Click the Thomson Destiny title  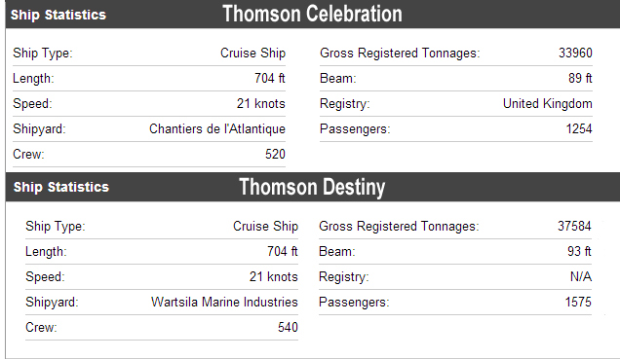[312, 187]
